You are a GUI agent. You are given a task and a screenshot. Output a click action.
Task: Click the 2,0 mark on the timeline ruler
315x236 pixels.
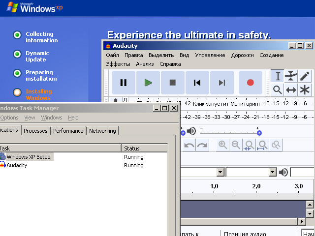click(256, 186)
